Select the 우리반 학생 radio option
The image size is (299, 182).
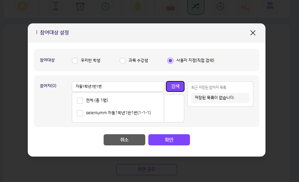point(75,61)
